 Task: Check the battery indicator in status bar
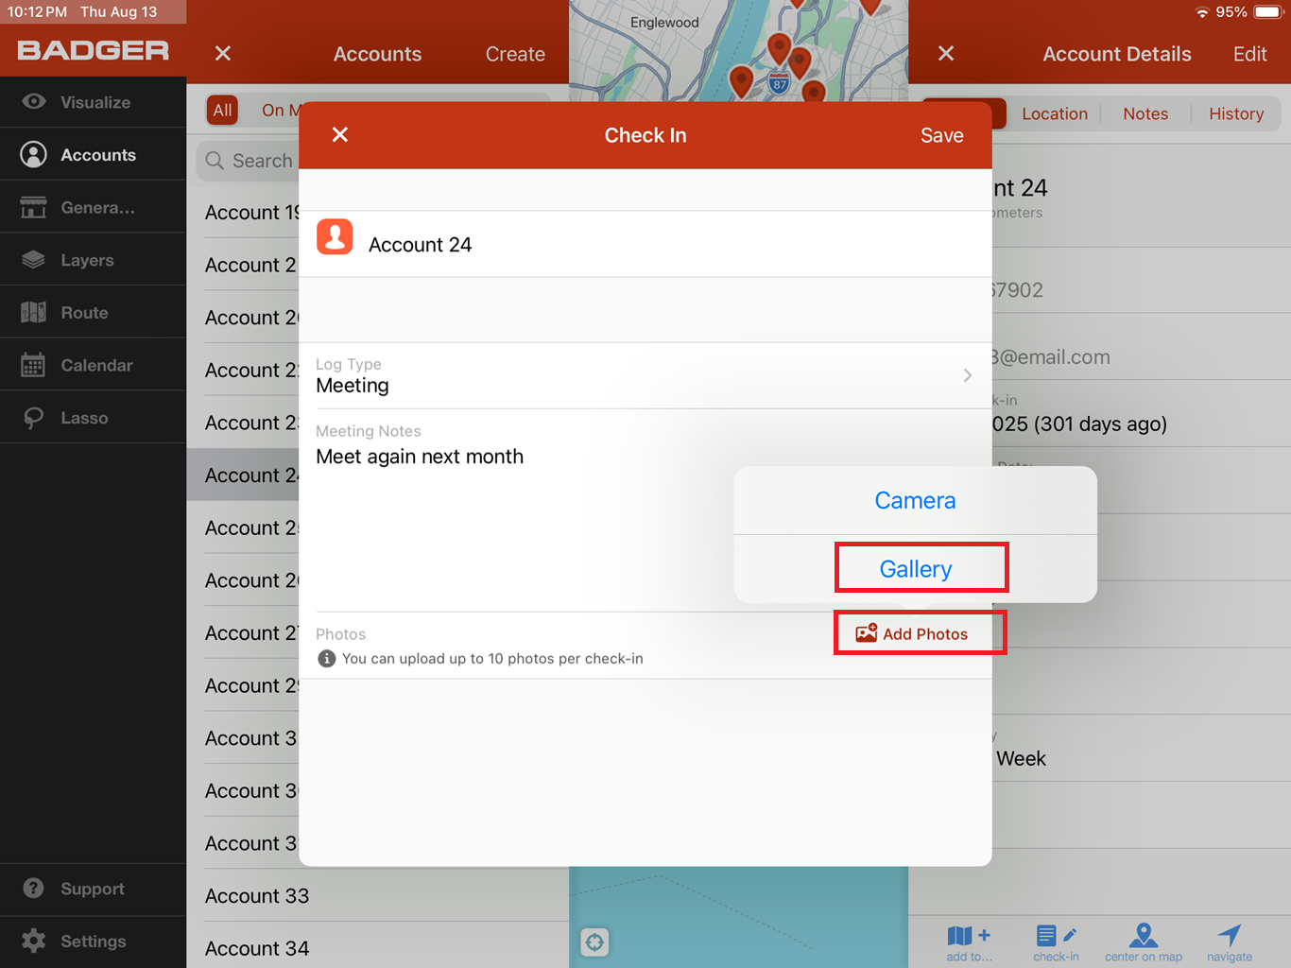(1267, 12)
